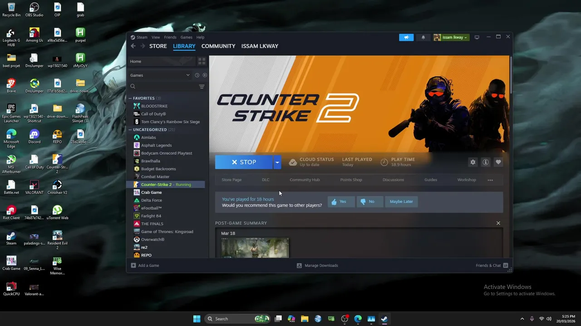Open the Discussions link

pyautogui.click(x=393, y=180)
